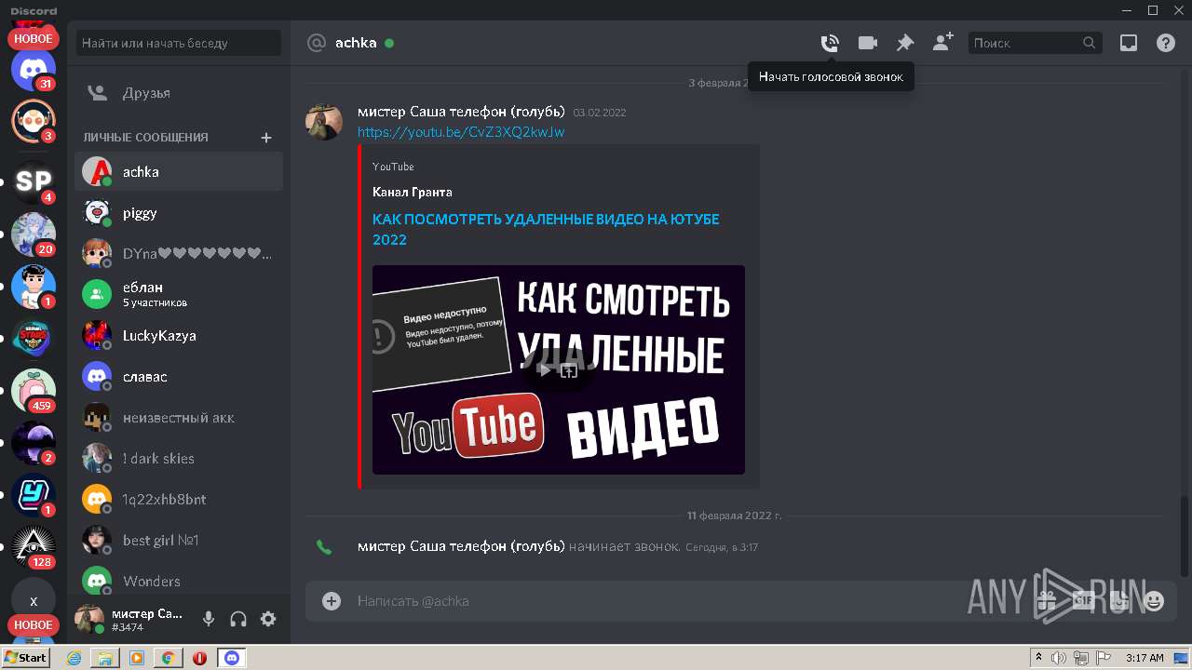Open Discord home with 31 badge
Image resolution: width=1192 pixels, height=670 pixels.
coord(34,71)
